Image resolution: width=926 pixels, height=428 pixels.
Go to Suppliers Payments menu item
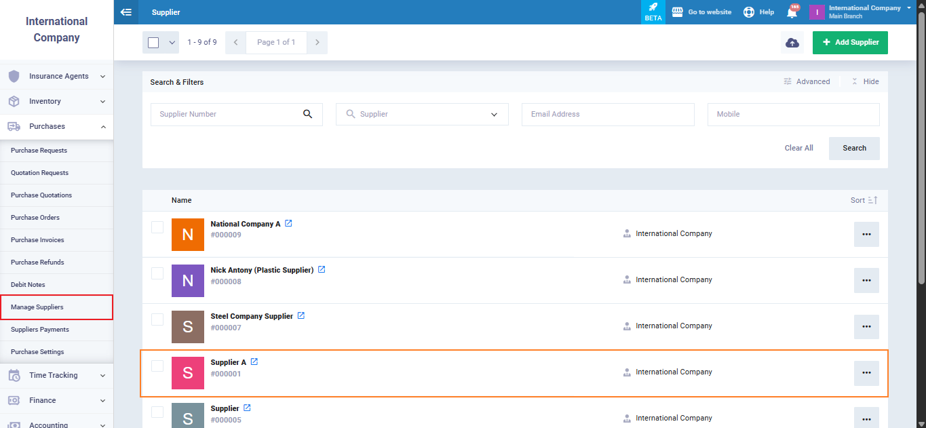40,330
